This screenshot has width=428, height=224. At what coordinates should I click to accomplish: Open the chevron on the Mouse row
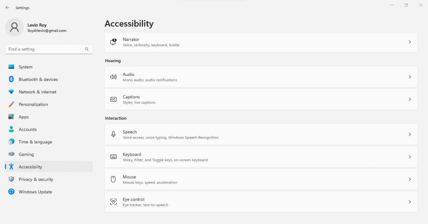point(410,179)
